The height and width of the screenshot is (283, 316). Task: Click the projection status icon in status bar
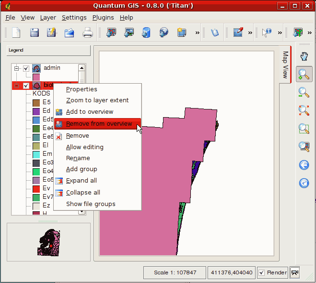click(294, 272)
